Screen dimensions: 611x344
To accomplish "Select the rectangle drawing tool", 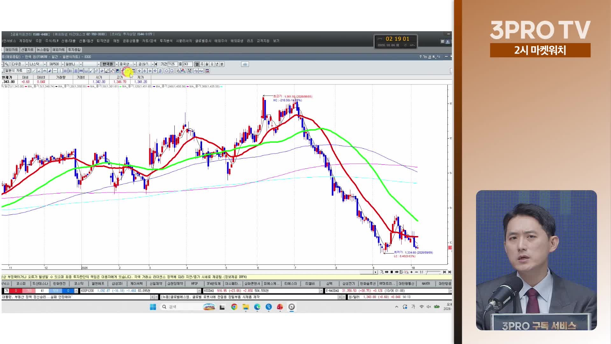I will (x=172, y=71).
